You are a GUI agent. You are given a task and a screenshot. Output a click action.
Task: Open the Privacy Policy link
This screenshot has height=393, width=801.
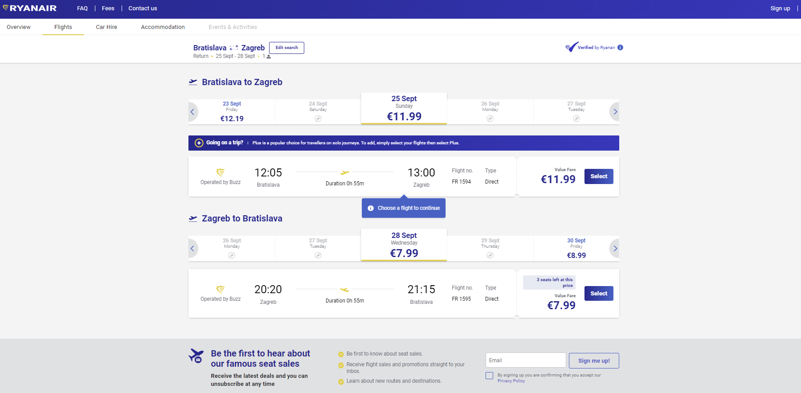(511, 381)
